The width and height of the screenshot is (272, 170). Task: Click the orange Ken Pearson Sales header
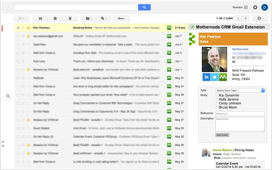tap(233, 39)
